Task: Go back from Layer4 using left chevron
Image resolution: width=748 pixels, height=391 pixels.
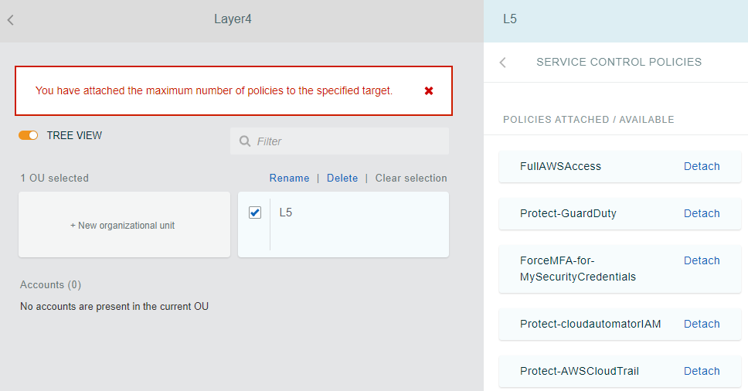Action: point(11,20)
